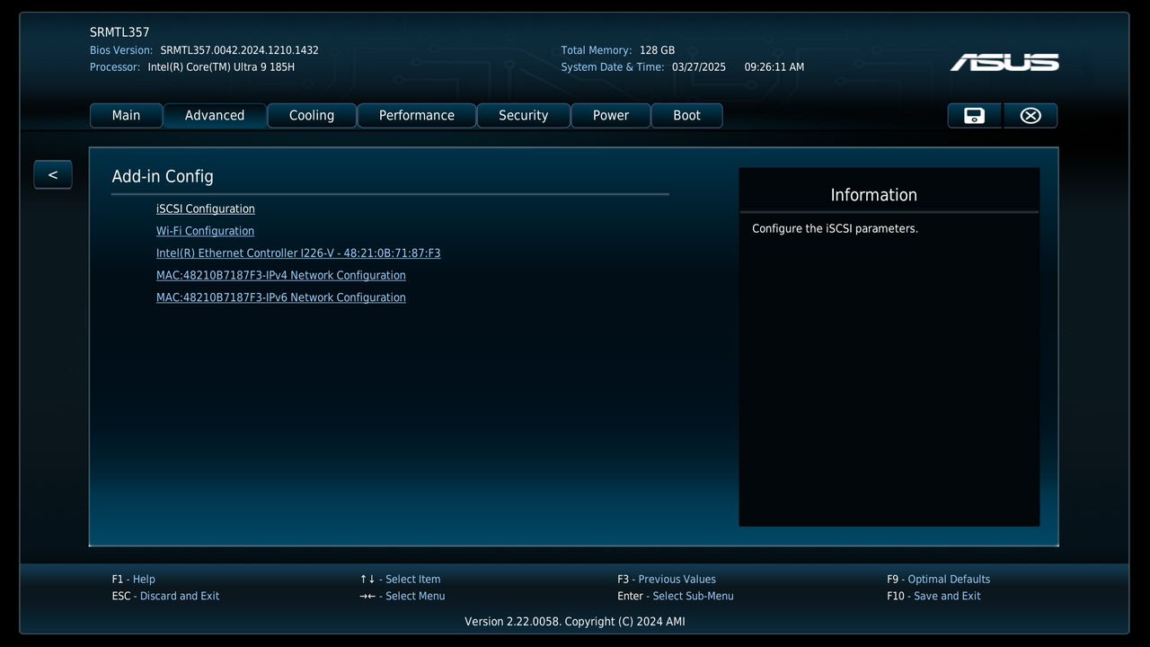Go back using the < arrow button
The height and width of the screenshot is (647, 1150).
coord(53,174)
